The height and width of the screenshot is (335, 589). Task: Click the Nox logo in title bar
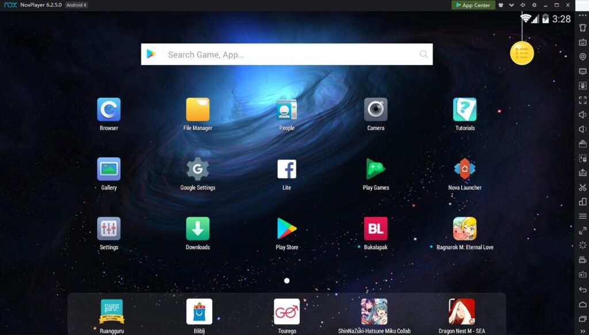[10, 5]
